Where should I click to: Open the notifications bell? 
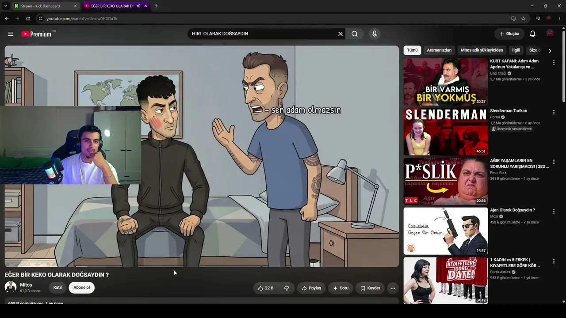point(533,34)
